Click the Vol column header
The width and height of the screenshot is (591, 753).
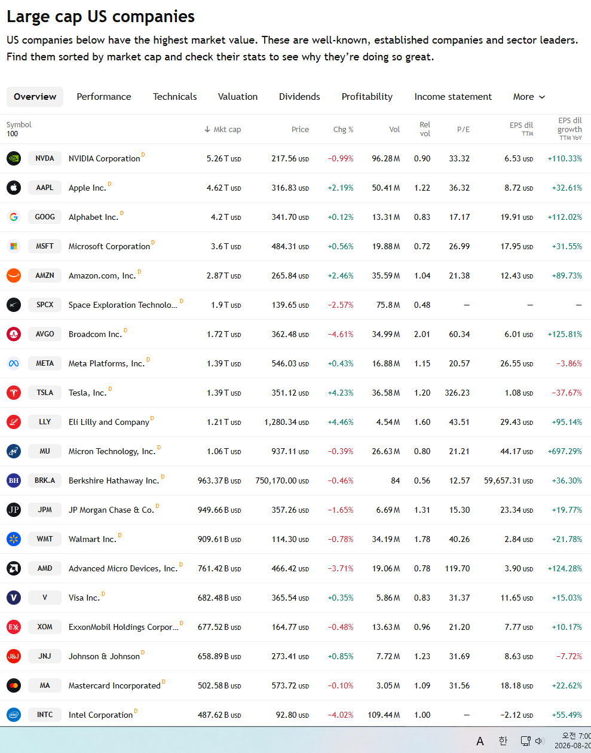tap(394, 129)
